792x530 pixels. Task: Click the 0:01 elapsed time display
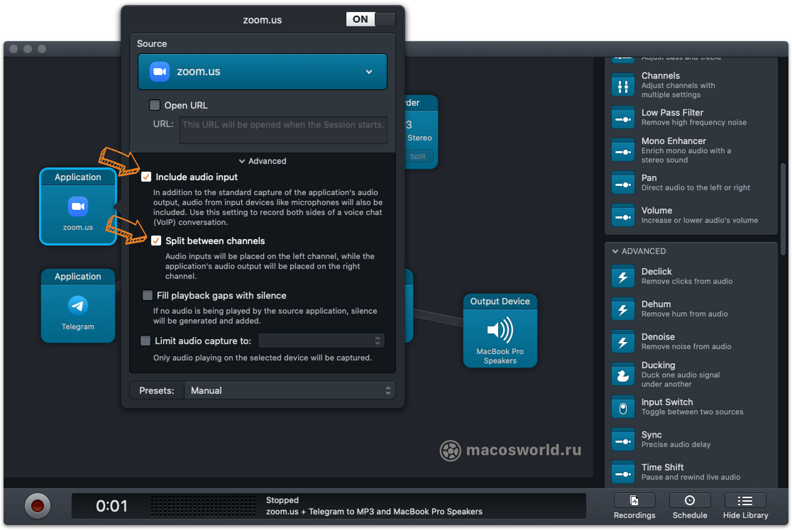click(x=111, y=506)
